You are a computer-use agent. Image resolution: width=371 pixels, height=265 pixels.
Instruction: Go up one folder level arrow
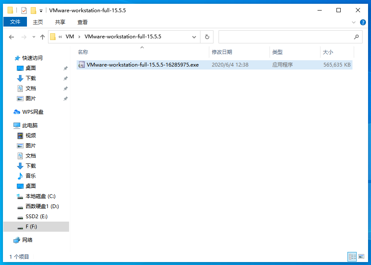point(43,37)
